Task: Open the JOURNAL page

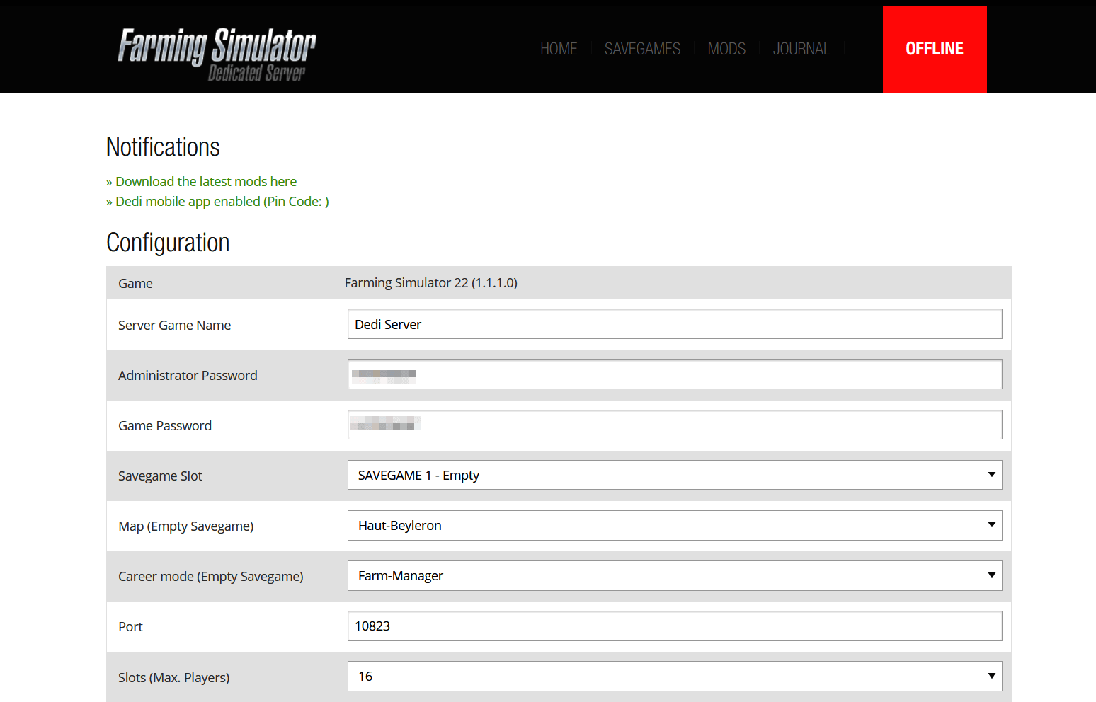Action: 801,48
